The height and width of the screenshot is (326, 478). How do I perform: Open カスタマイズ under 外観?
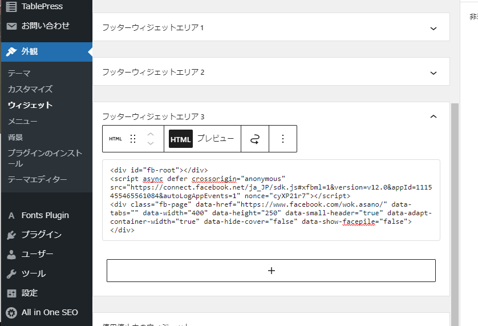click(30, 89)
